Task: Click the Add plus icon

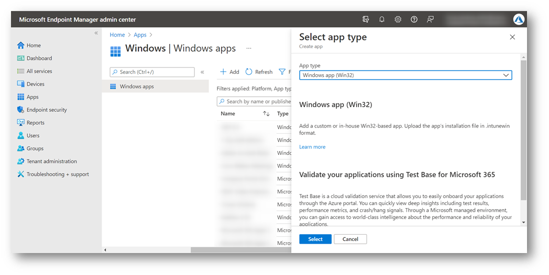Action: pyautogui.click(x=223, y=72)
